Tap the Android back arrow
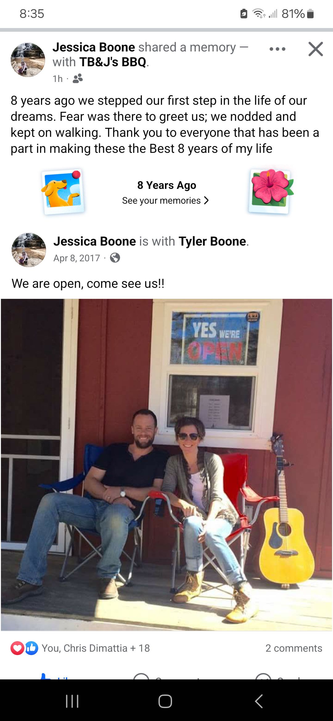 [x=259, y=701]
